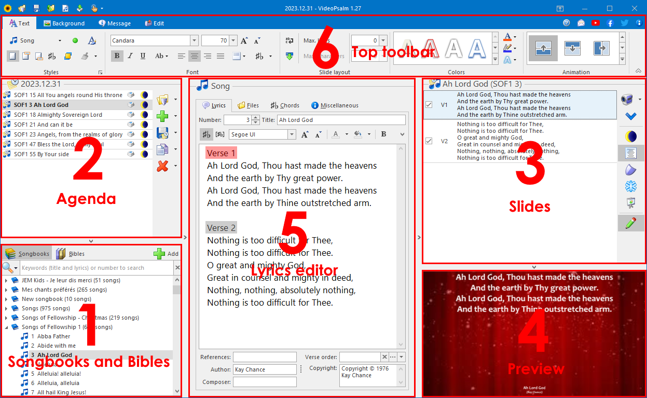Uncheck the V1 verse checkbox in Slides panel
Screen dimensions: 647x398
(429, 104)
